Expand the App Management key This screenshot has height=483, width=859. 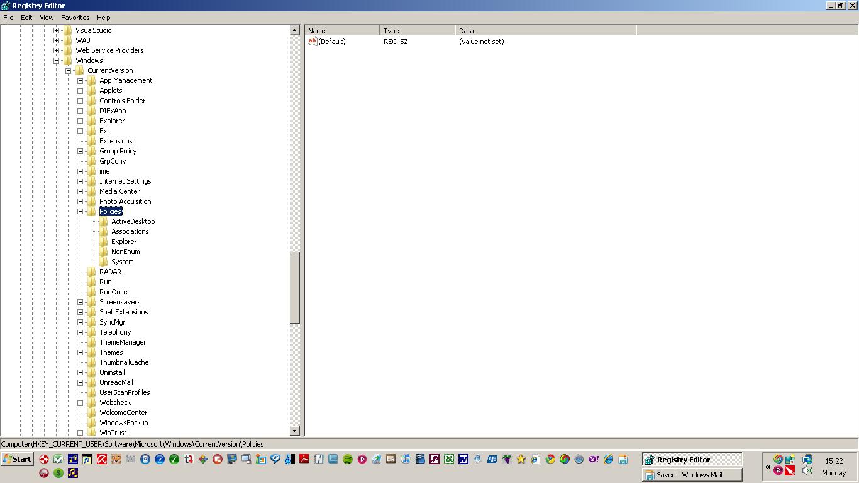pos(80,80)
